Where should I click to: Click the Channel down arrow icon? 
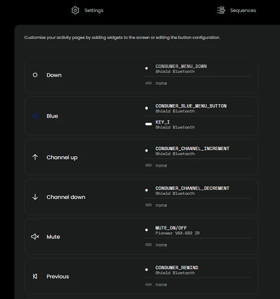pos(35,197)
